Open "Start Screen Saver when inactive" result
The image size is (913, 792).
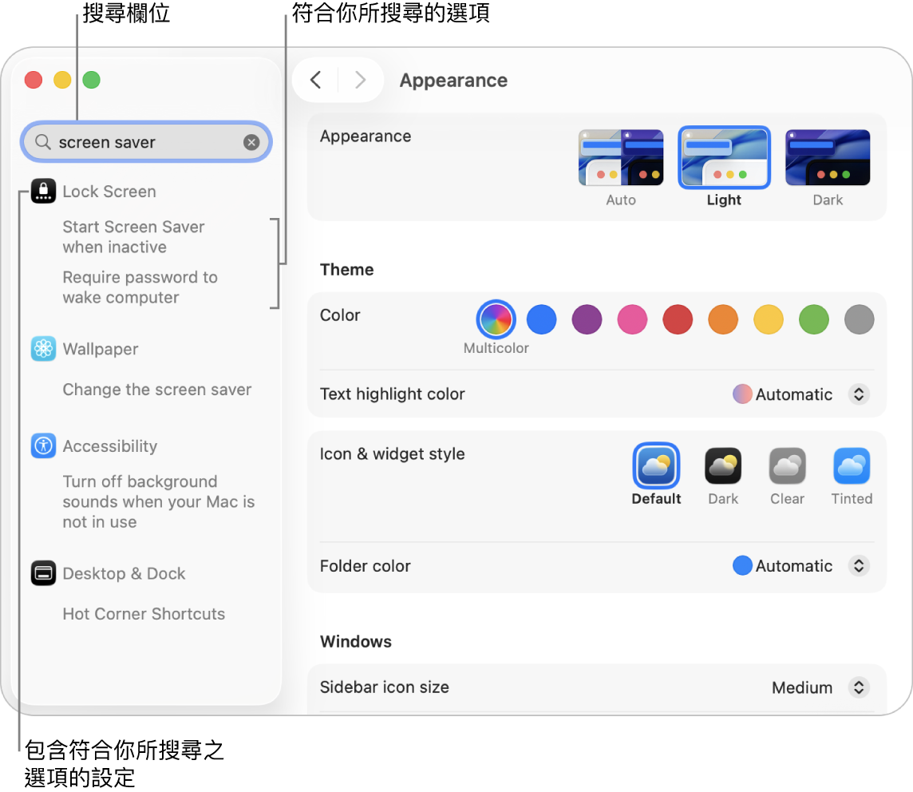[133, 237]
